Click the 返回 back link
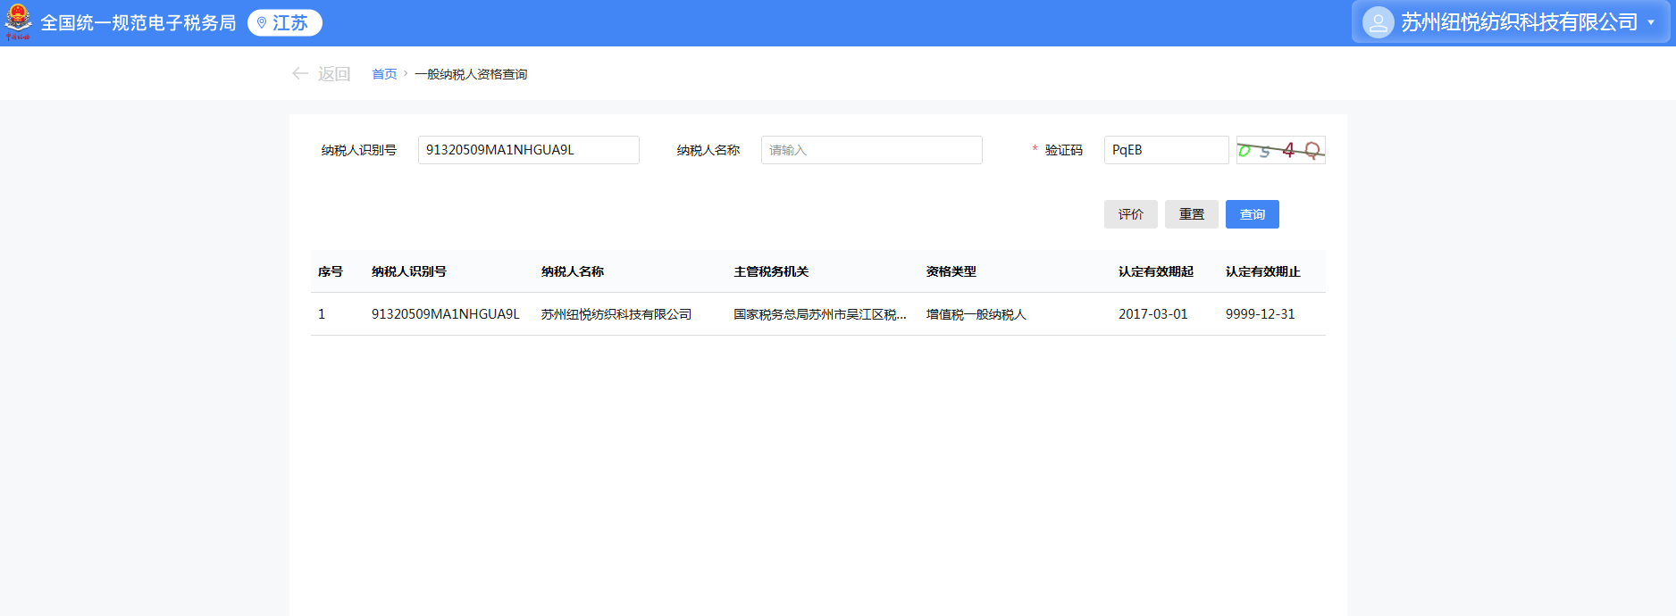This screenshot has height=616, width=1676. 333,74
